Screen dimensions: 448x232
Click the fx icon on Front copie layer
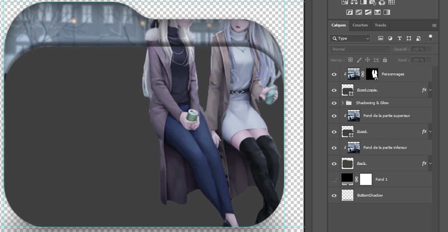tap(424, 90)
